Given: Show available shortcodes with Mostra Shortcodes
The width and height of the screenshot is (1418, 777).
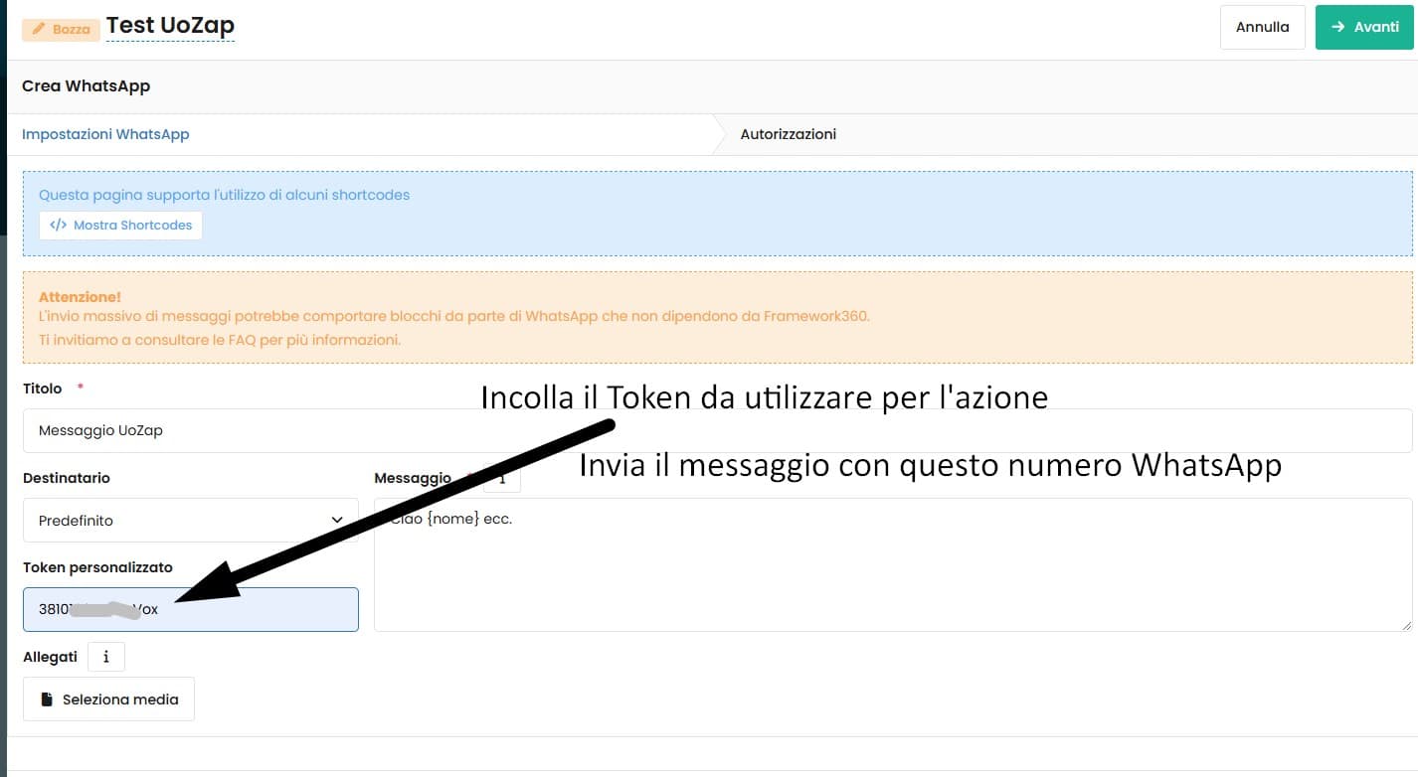Looking at the screenshot, I should (120, 226).
